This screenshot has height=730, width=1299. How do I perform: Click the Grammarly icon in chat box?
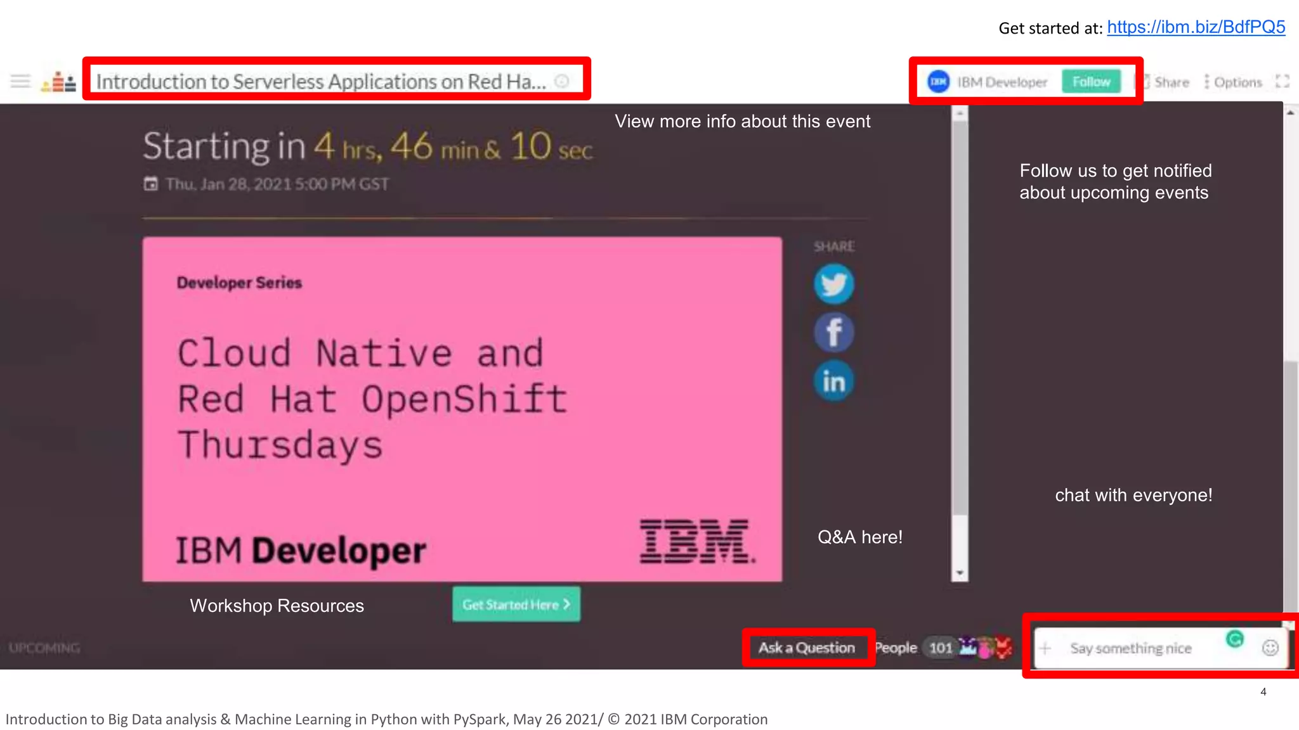click(1234, 639)
